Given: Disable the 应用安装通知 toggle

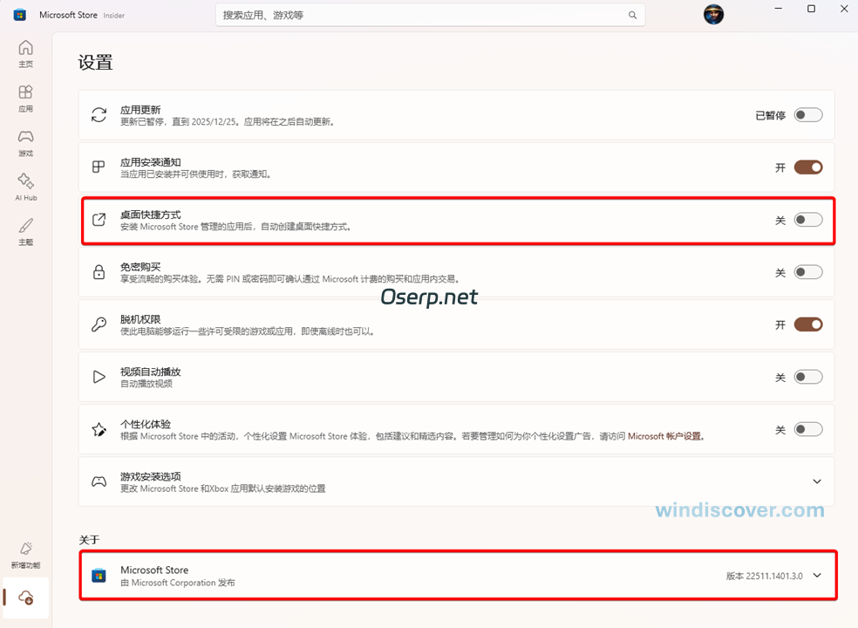Looking at the screenshot, I should (807, 167).
